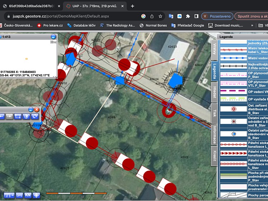Open the Extensions puzzle menu

(x=188, y=16)
